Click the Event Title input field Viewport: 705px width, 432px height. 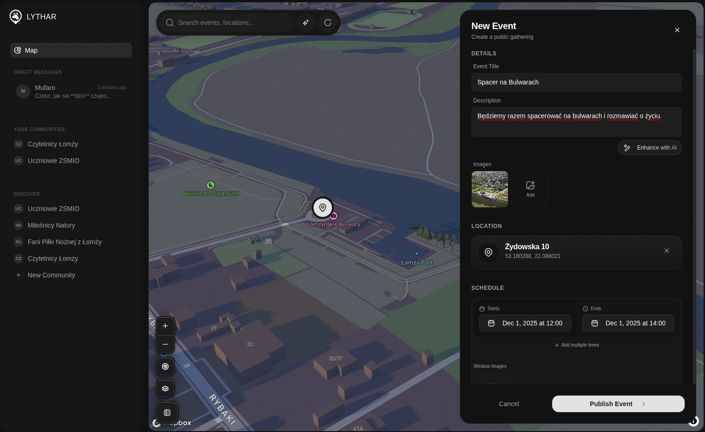click(576, 82)
